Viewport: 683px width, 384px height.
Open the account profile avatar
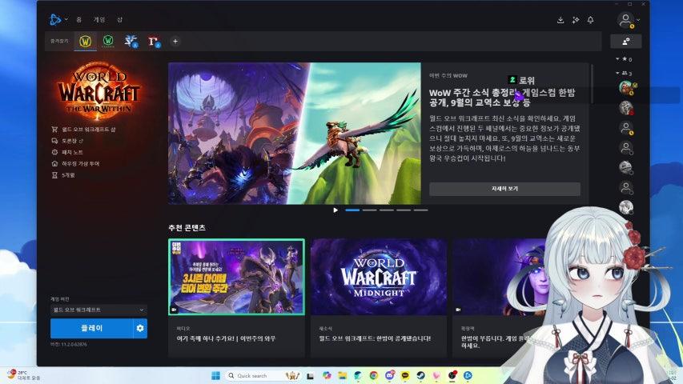(x=625, y=20)
